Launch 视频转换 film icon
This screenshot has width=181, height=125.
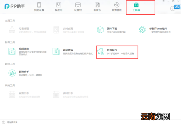tap(12, 51)
